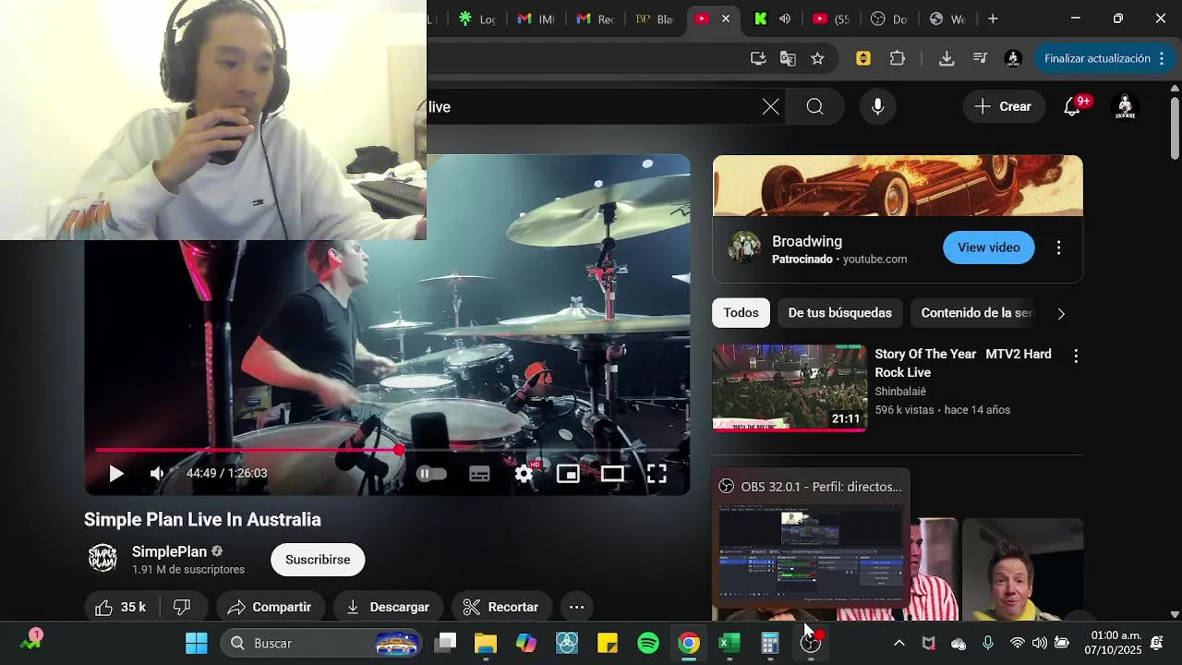Switch to the (55 YouTube browser tab
The width and height of the screenshot is (1182, 665).
831,18
